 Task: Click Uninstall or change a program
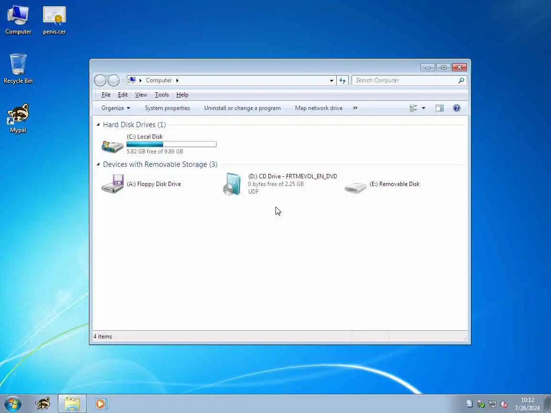point(242,108)
